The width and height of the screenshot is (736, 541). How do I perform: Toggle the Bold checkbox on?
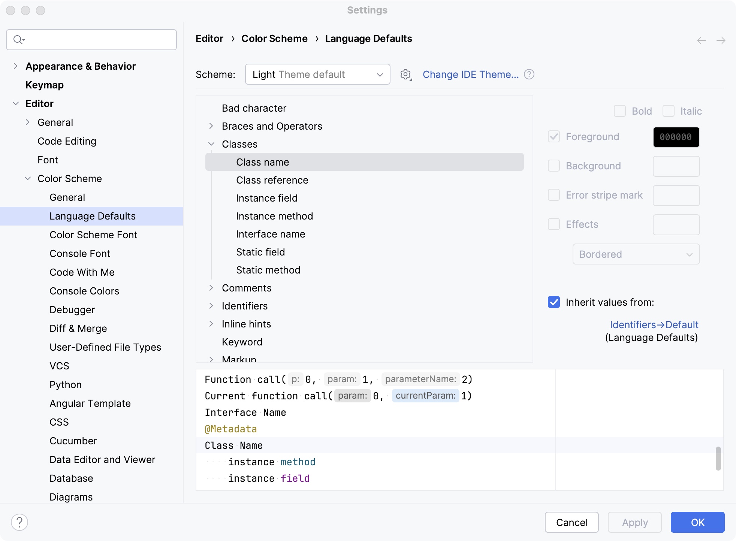click(x=621, y=111)
